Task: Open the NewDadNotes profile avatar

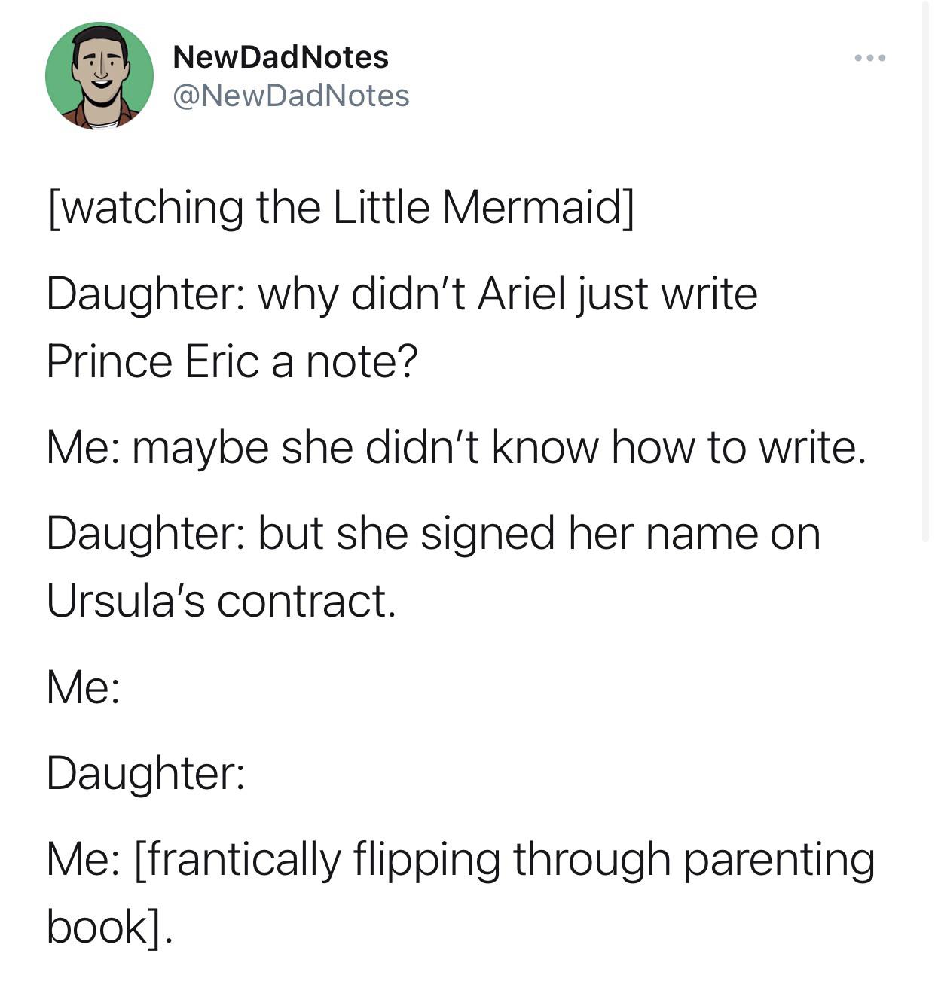Action: click(99, 76)
